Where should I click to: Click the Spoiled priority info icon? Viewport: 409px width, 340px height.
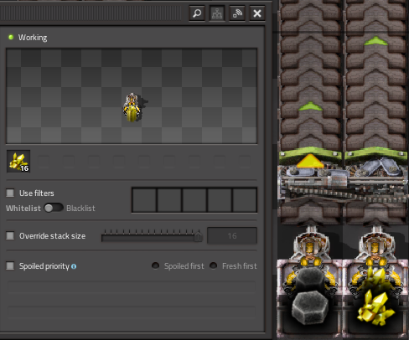point(74,266)
